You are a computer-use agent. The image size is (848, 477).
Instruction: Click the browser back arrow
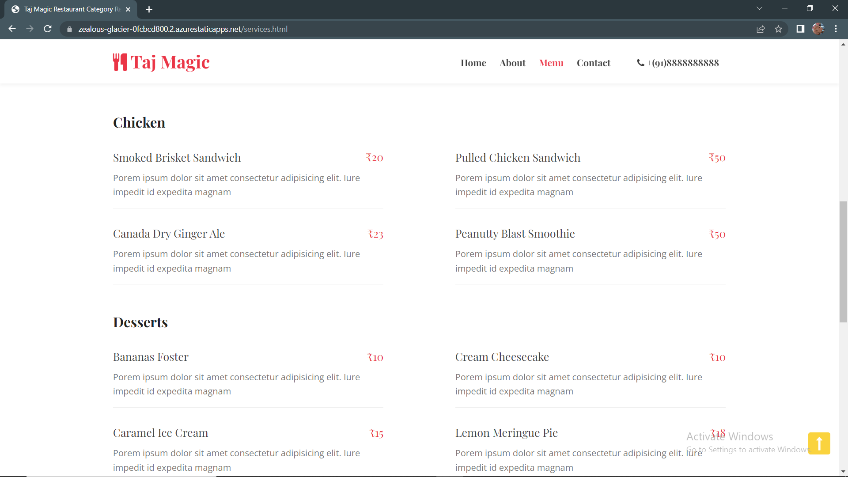[x=12, y=29]
